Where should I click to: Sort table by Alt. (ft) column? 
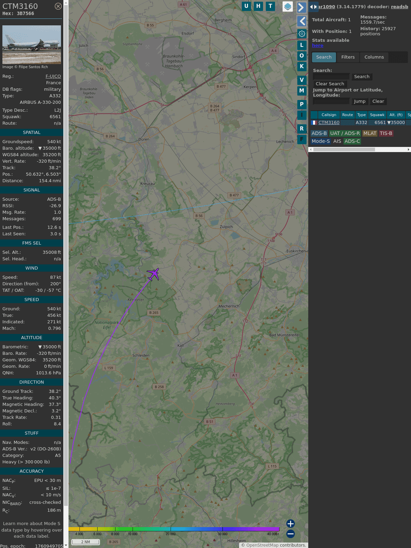[x=396, y=115]
